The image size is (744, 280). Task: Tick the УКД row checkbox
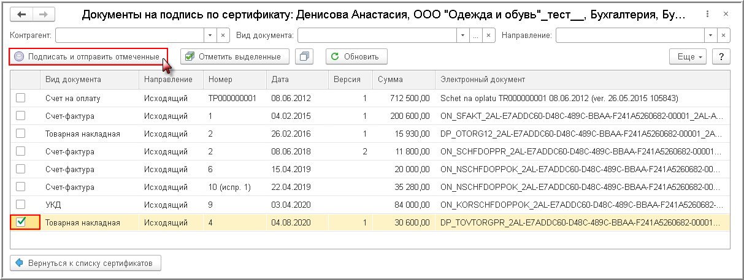coord(21,205)
